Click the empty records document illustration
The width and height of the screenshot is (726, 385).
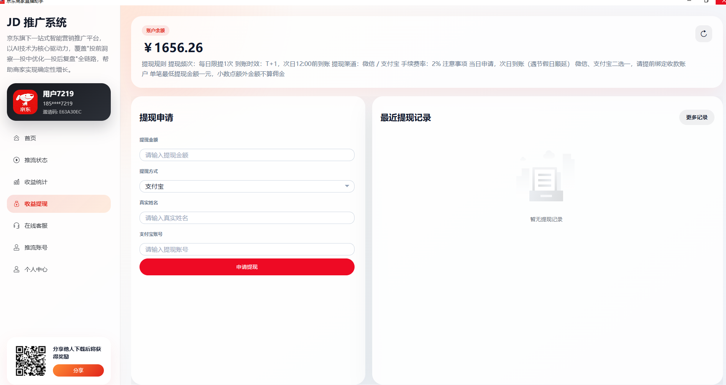(x=546, y=176)
